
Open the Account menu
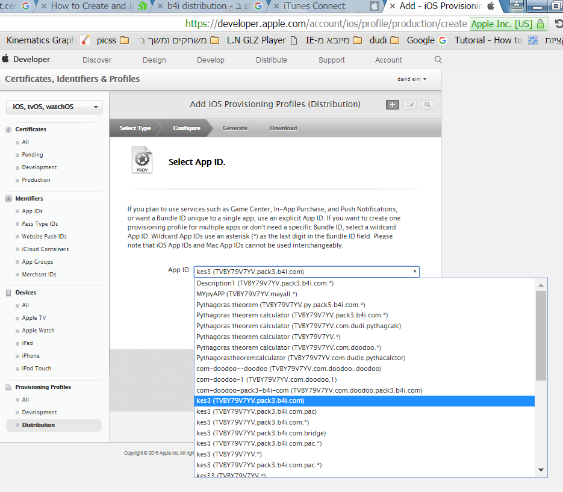(x=388, y=60)
